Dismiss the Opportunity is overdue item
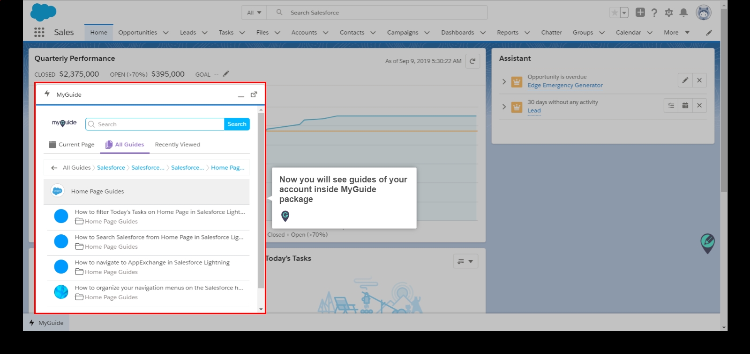 coord(699,80)
